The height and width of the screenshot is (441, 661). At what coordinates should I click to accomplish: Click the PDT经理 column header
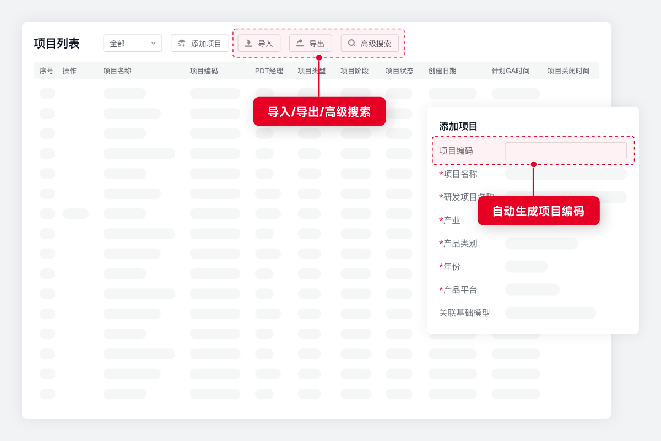point(269,71)
